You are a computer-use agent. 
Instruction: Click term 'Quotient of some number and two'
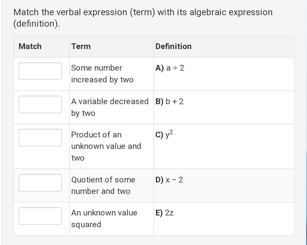tap(103, 185)
